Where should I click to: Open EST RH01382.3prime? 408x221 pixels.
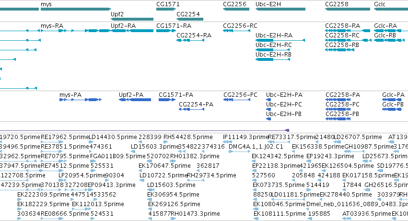pos(195,156)
